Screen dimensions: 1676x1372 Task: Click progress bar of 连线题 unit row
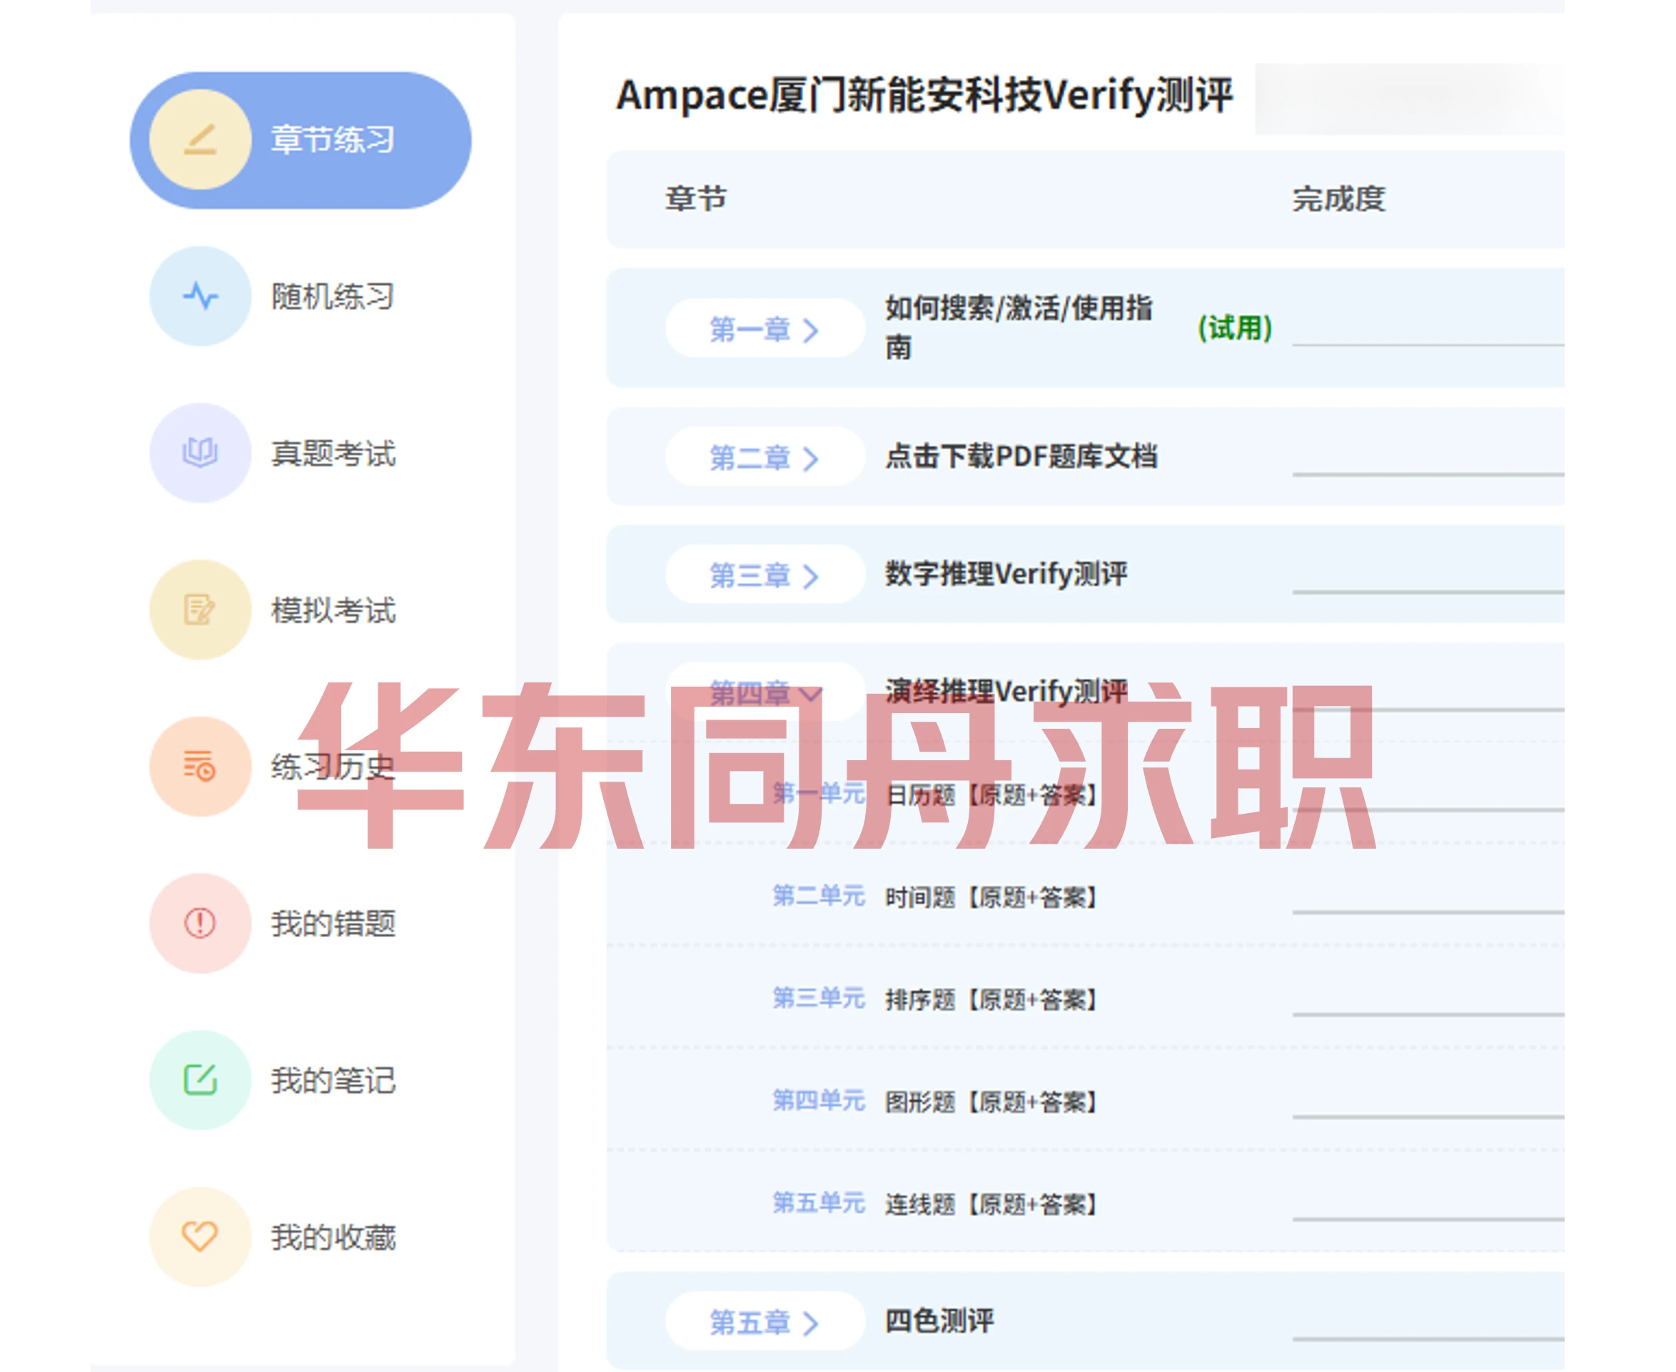pyautogui.click(x=1428, y=1219)
